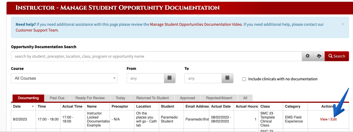Select the Cath lab location cell
Viewport: 353px width, 132px height.
point(146,119)
